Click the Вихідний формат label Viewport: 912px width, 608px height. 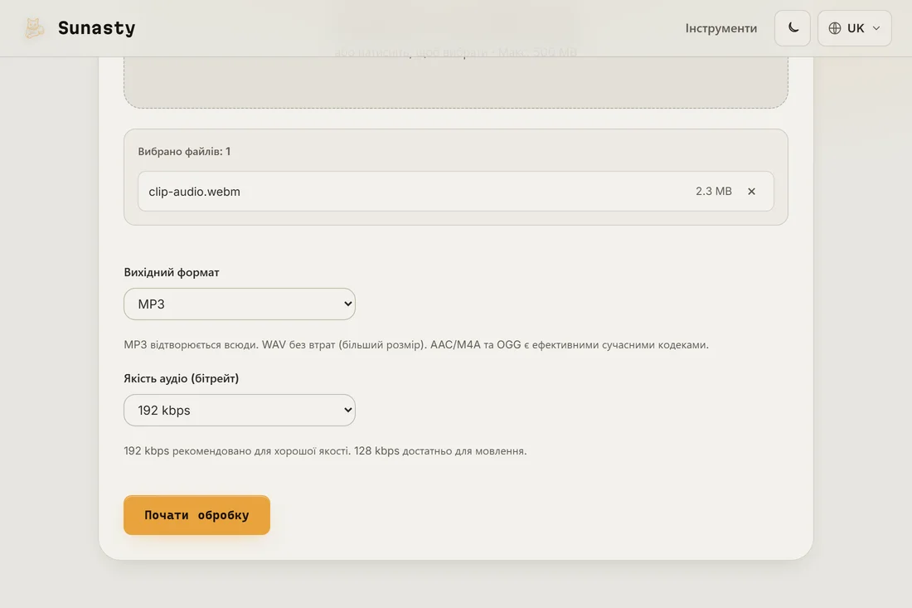(x=172, y=272)
